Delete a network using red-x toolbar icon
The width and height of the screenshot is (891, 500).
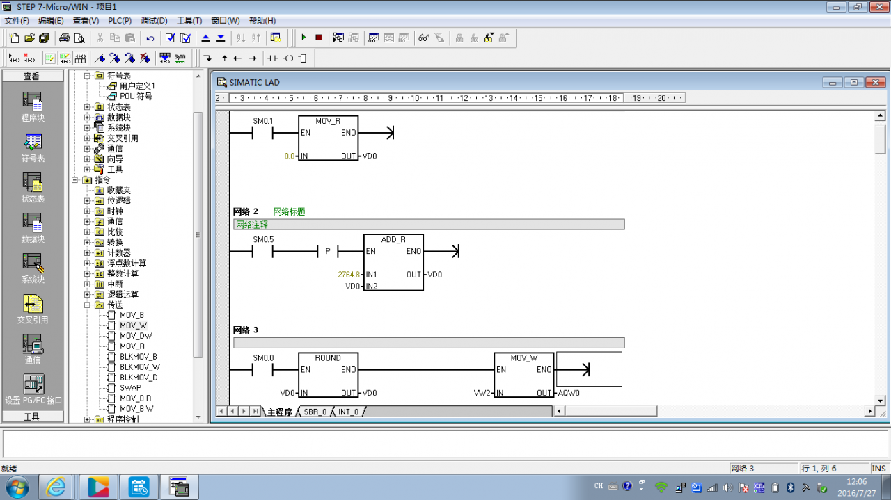tap(29, 58)
